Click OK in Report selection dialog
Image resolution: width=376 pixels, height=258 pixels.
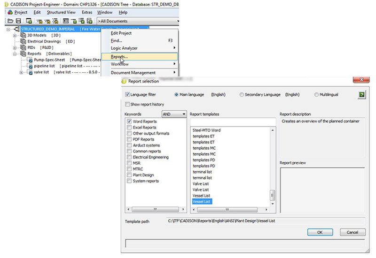[x=320, y=232]
